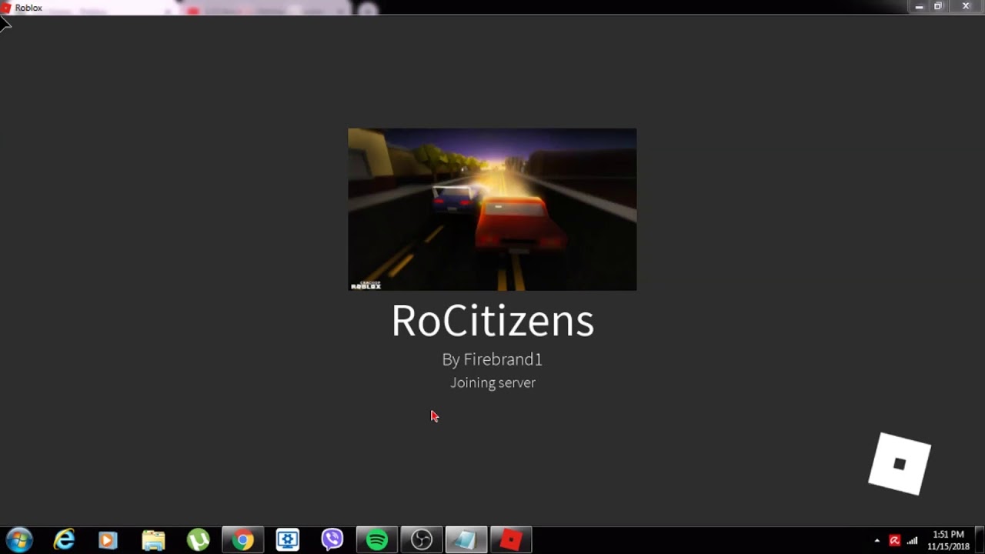This screenshot has width=985, height=554.
Task: Open Windows Media Player taskbar icon
Action: pyautogui.click(x=109, y=540)
